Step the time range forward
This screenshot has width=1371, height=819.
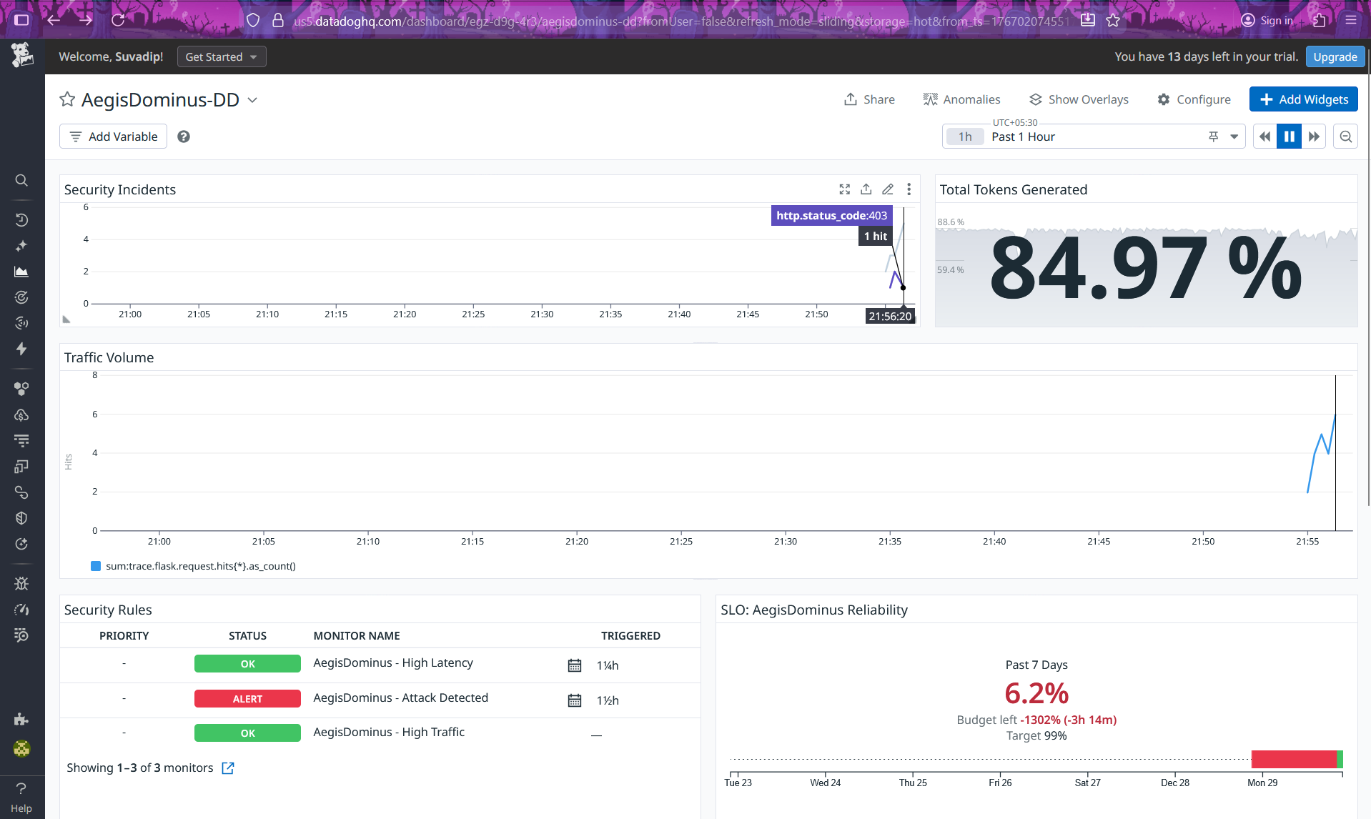click(1314, 136)
